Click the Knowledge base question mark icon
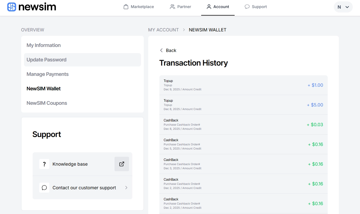Viewport: 360px width, 214px height. (44, 164)
